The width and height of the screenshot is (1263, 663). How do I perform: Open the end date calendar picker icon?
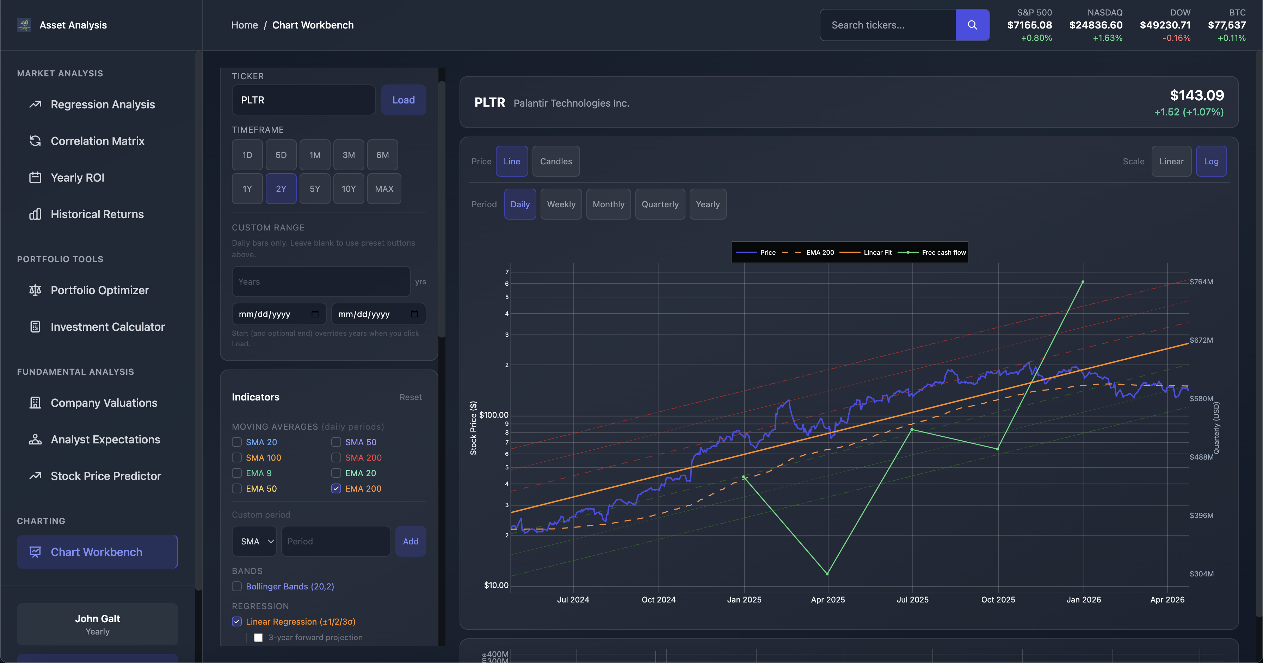414,314
